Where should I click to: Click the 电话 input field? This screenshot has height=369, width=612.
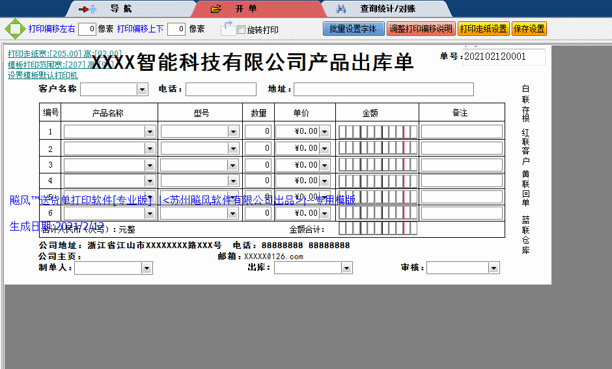coord(221,89)
